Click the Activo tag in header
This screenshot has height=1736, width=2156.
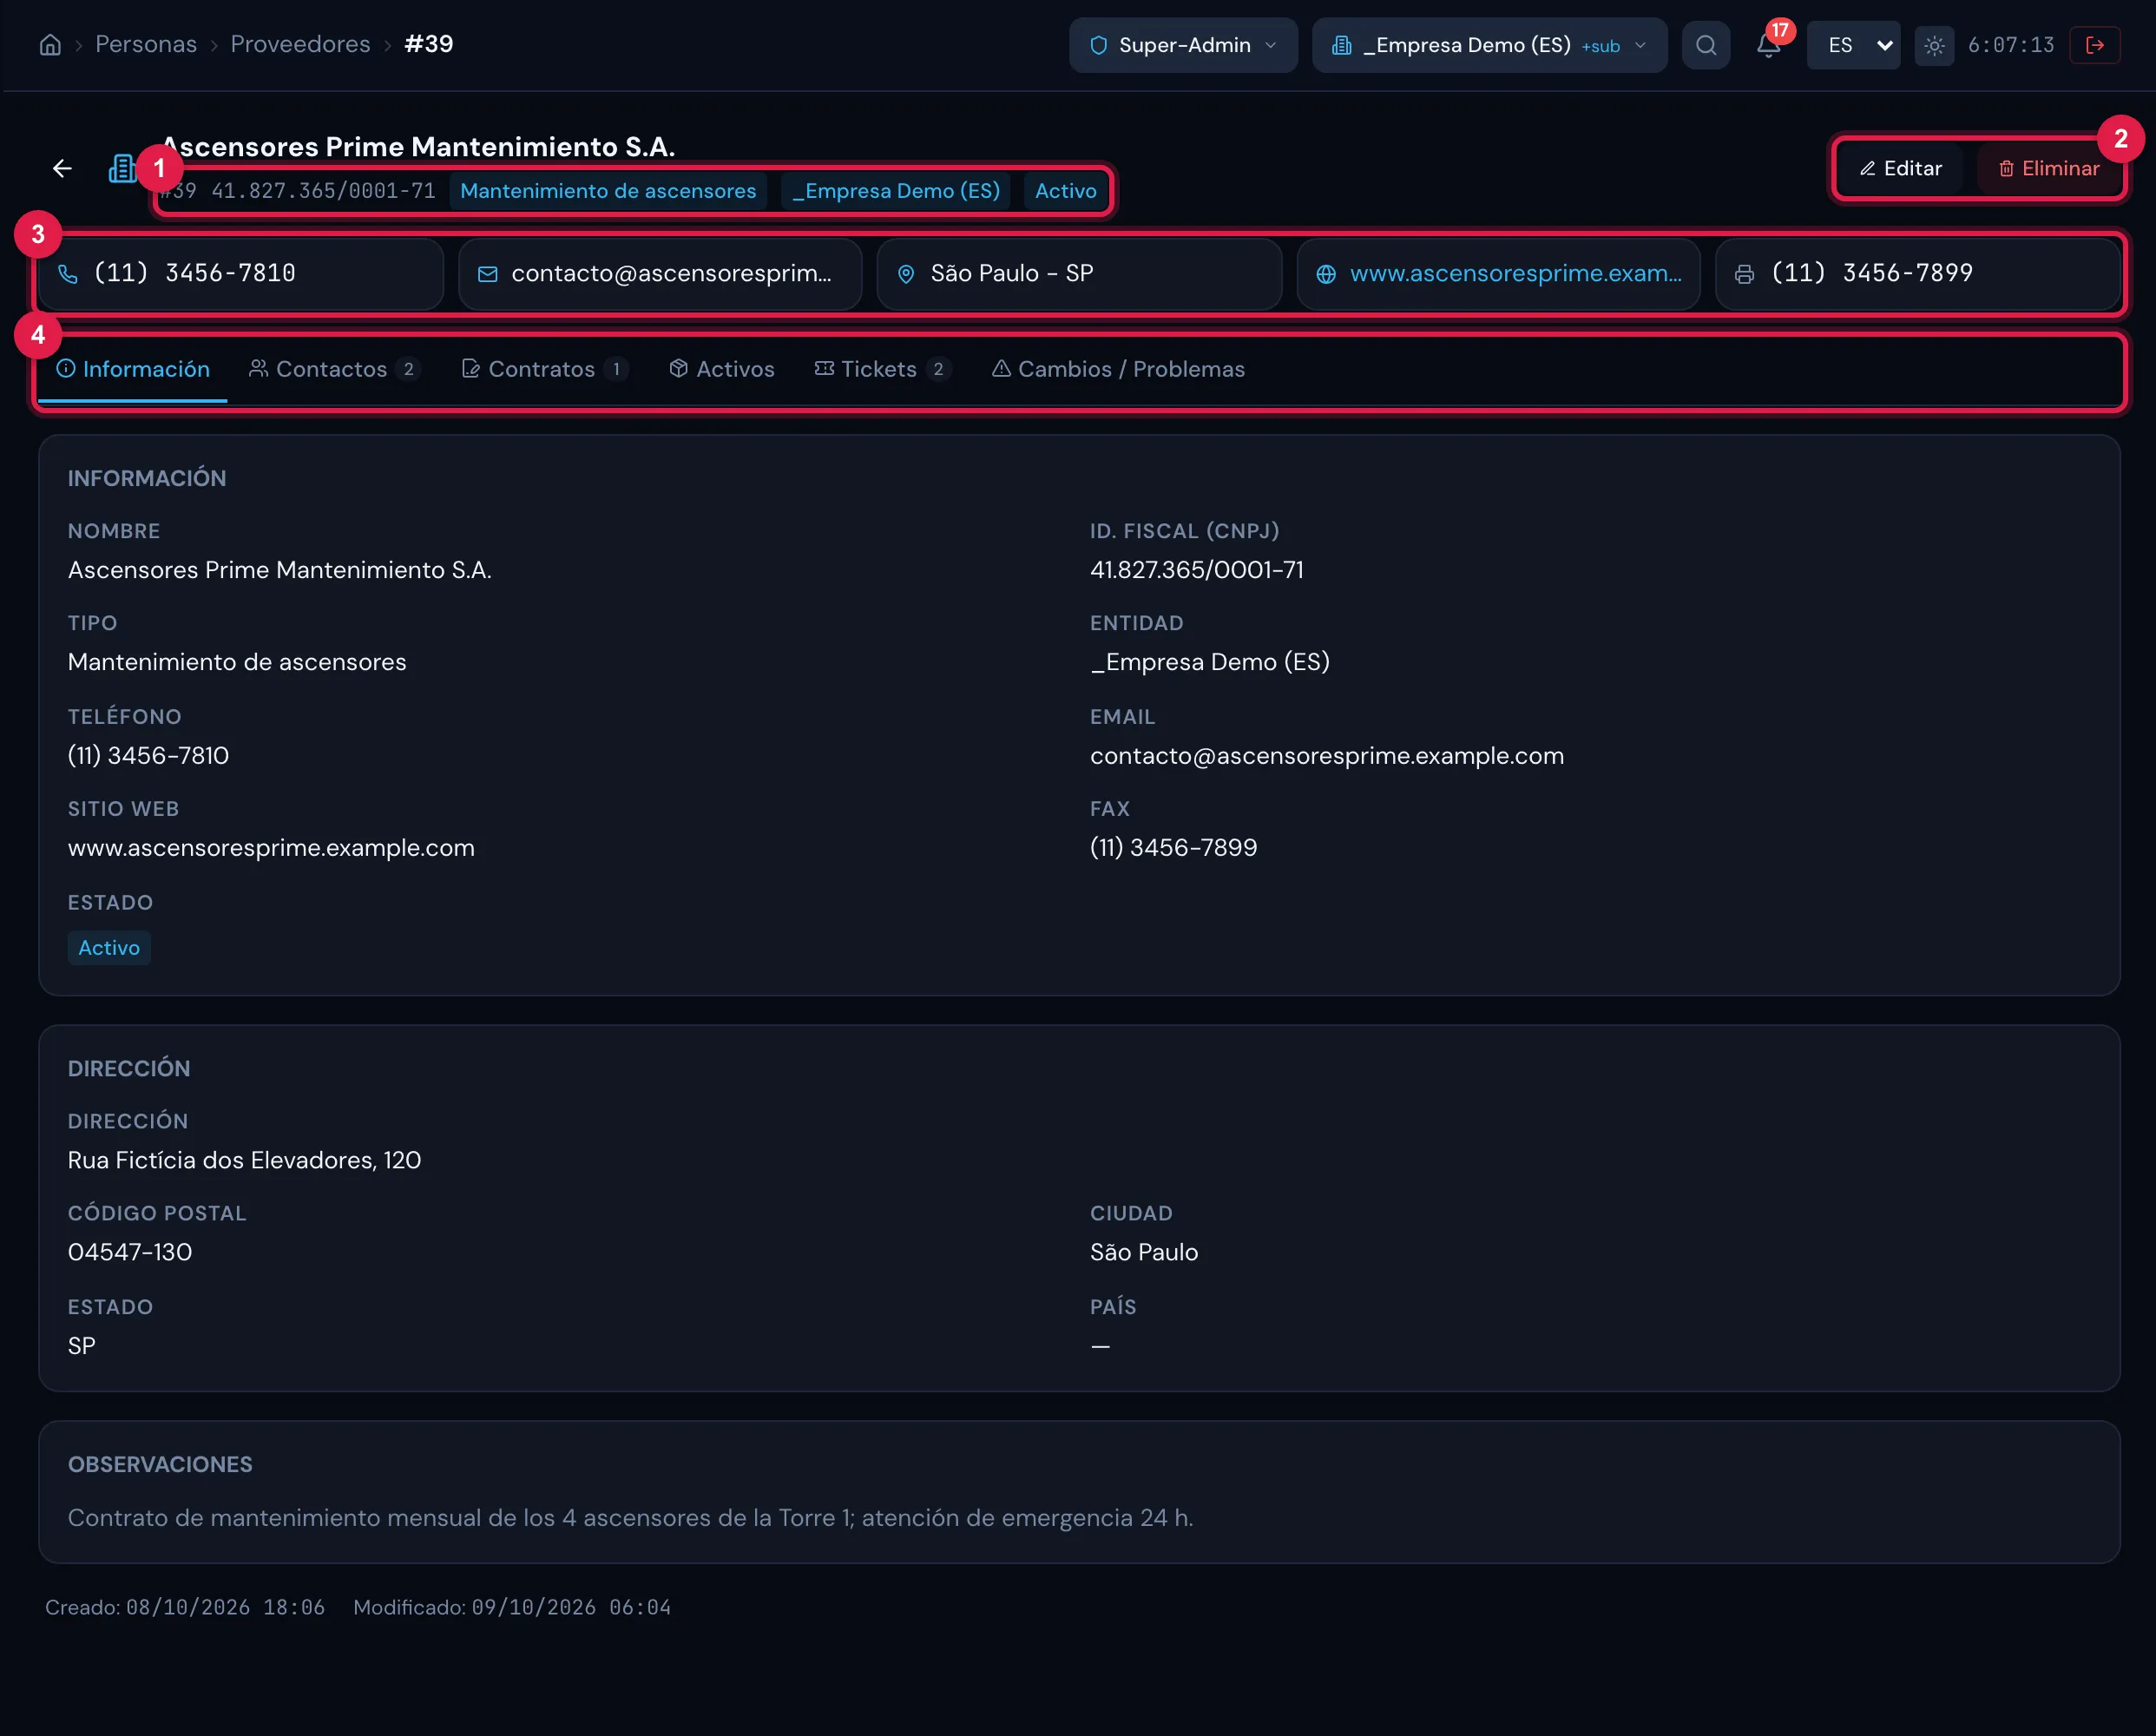click(1065, 191)
